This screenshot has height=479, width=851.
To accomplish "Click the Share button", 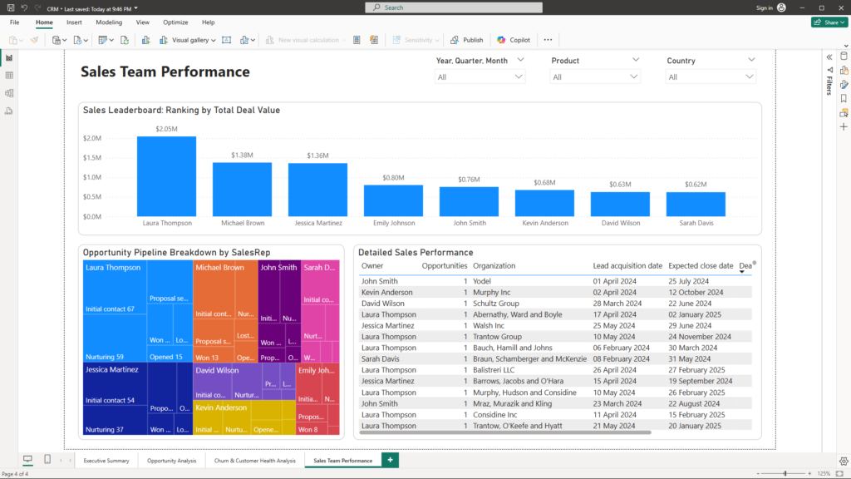I will pyautogui.click(x=829, y=22).
